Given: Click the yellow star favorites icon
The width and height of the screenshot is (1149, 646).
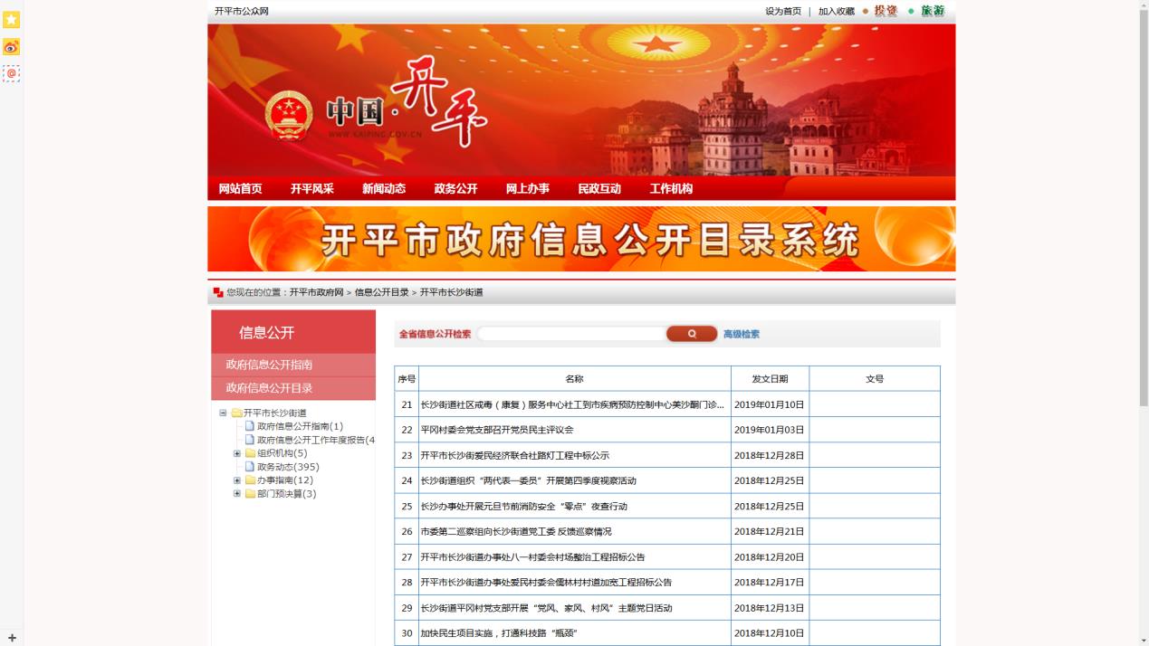Looking at the screenshot, I should (11, 20).
